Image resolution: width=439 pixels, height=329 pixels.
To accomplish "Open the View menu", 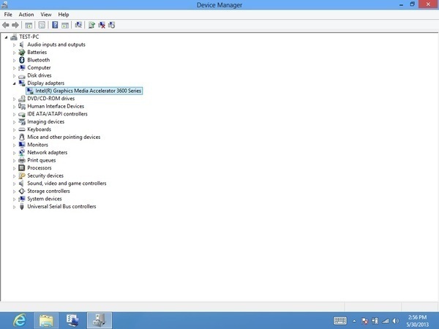I will [x=46, y=14].
